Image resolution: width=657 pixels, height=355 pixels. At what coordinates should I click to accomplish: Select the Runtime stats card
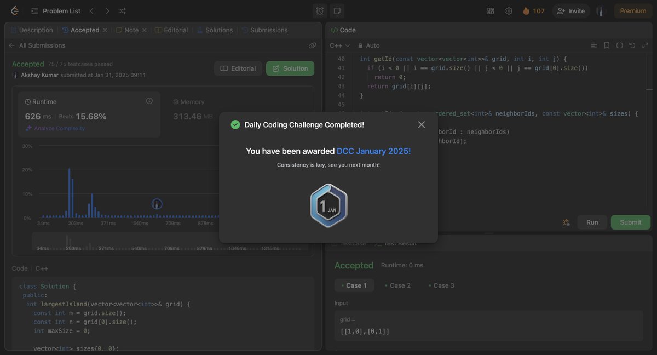89,114
